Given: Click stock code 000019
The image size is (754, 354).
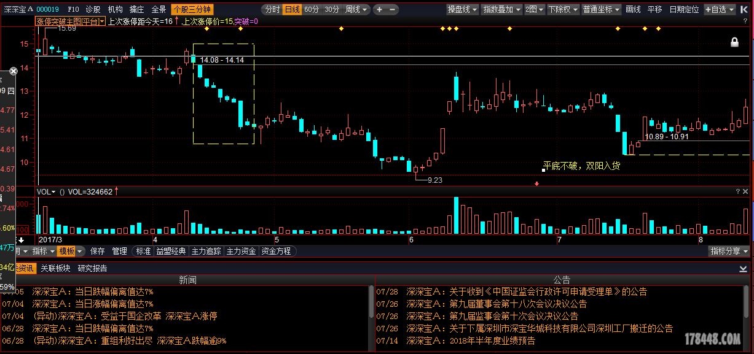Looking at the screenshot, I should 48,10.
